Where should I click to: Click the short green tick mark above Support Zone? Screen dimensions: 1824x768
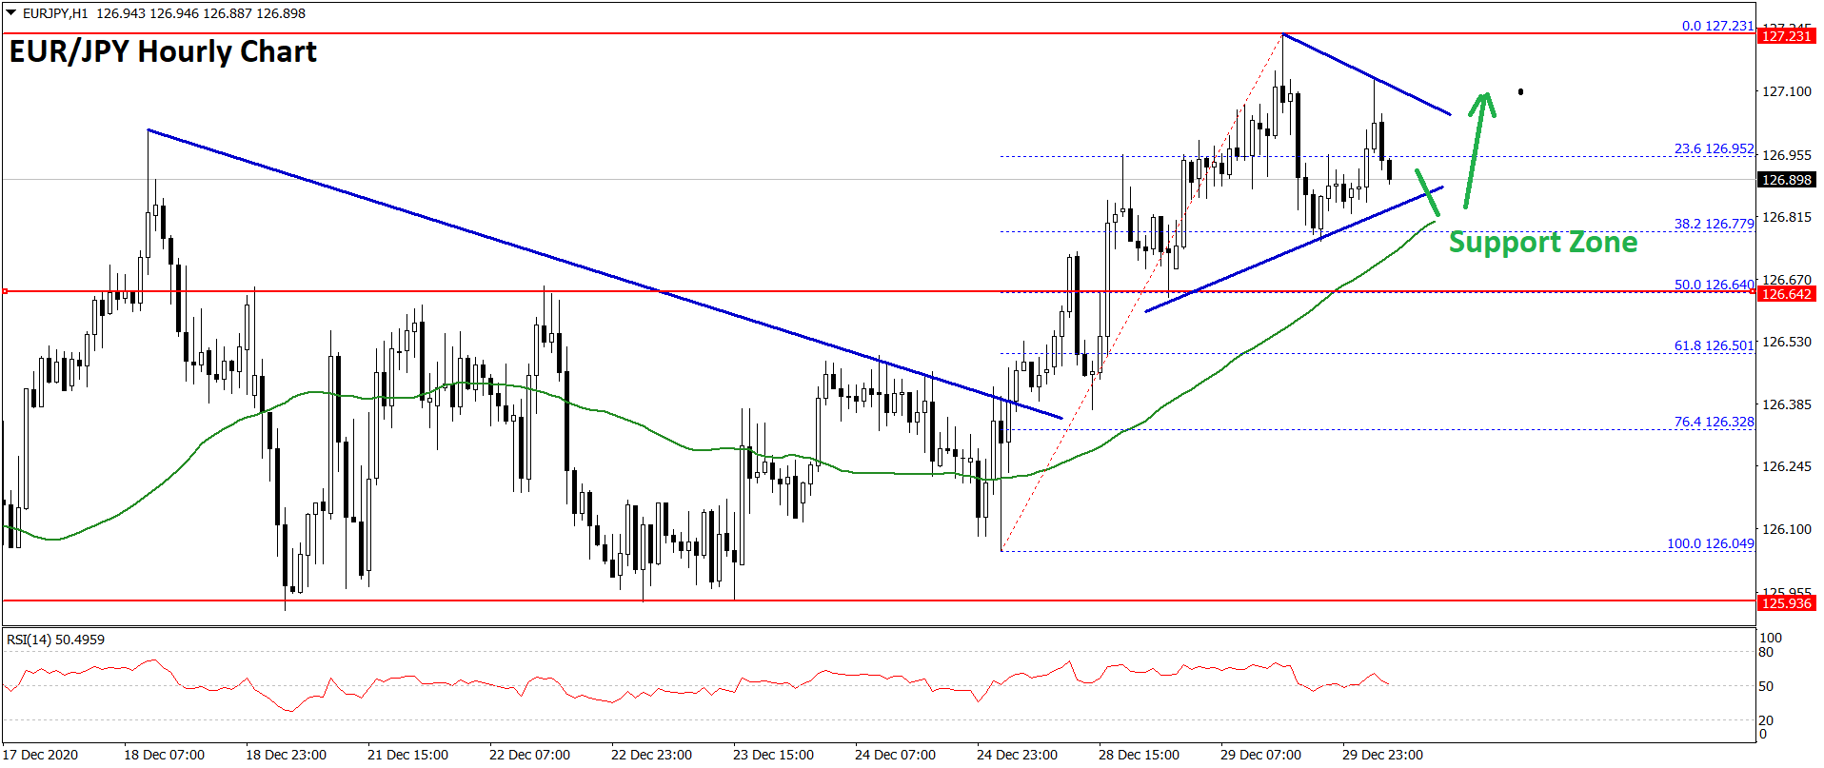(x=1426, y=192)
